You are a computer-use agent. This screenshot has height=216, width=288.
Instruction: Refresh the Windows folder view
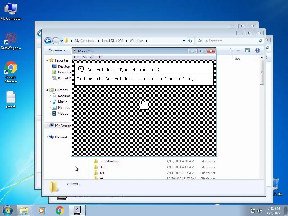tap(190, 41)
